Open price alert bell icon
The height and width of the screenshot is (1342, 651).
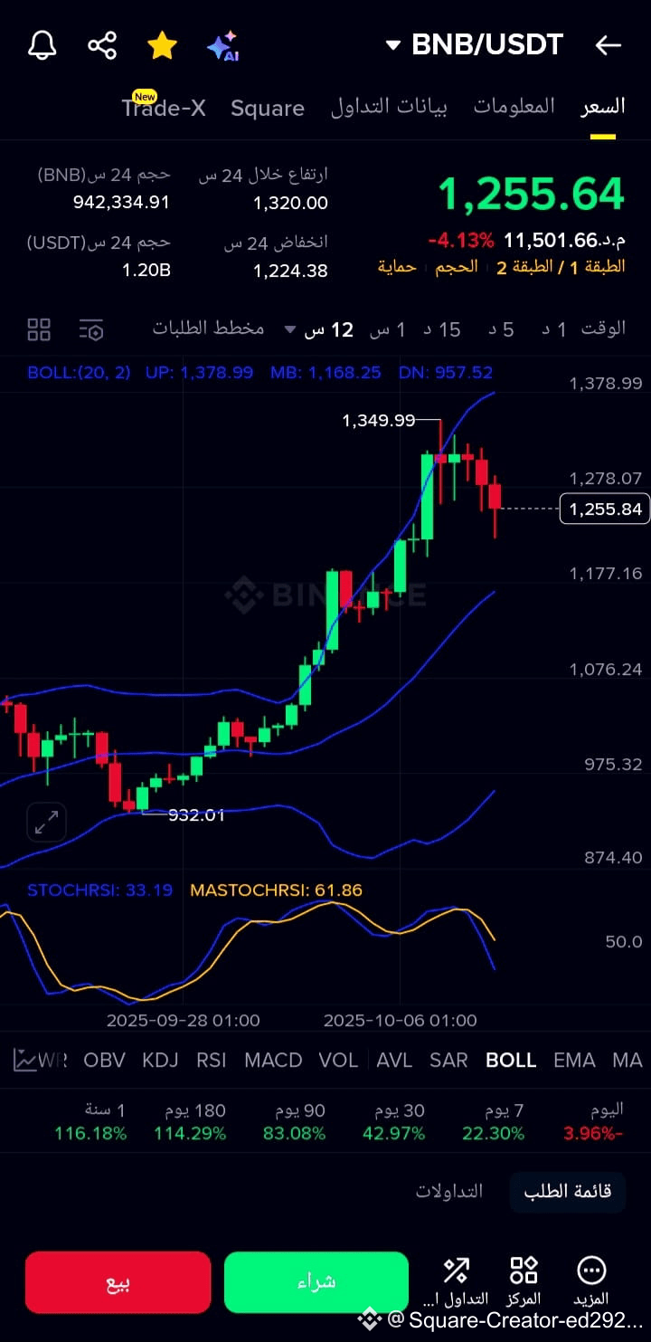[42, 45]
